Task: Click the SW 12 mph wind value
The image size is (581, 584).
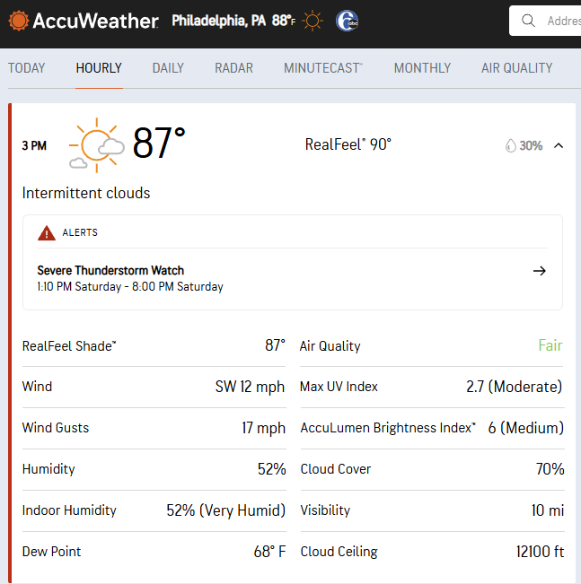Action: pos(250,387)
